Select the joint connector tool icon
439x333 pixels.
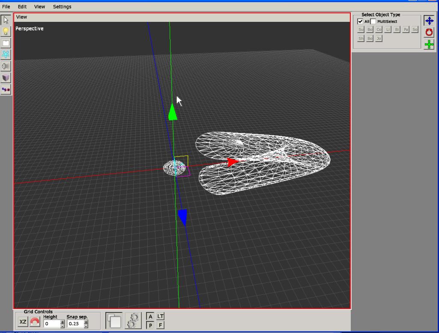[6, 89]
